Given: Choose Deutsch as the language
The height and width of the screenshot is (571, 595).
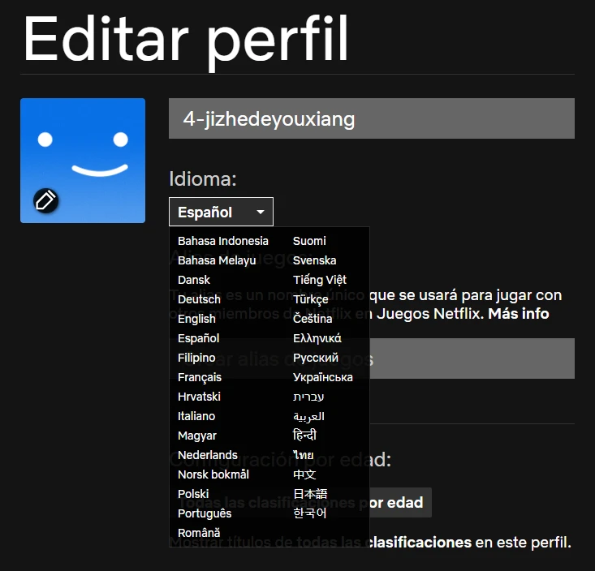Looking at the screenshot, I should click(x=199, y=299).
